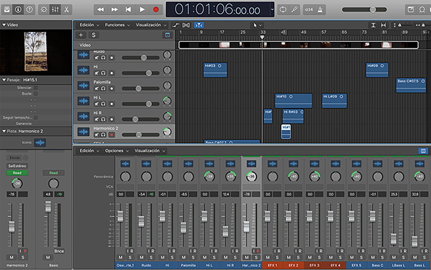This screenshot has height=270, width=431.
Task: Tick the Seguir tempo checkbox
Action: click(x=36, y=117)
